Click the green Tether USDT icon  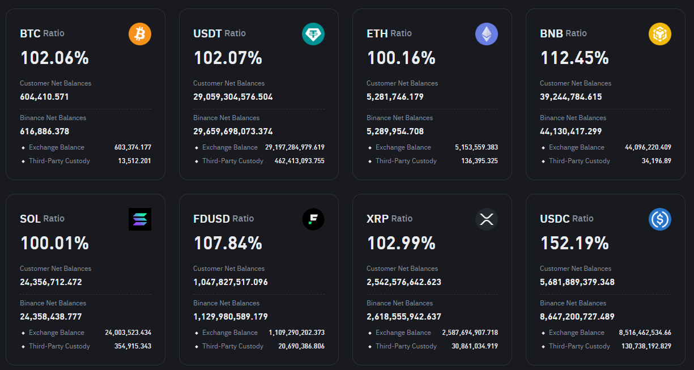pyautogui.click(x=313, y=35)
